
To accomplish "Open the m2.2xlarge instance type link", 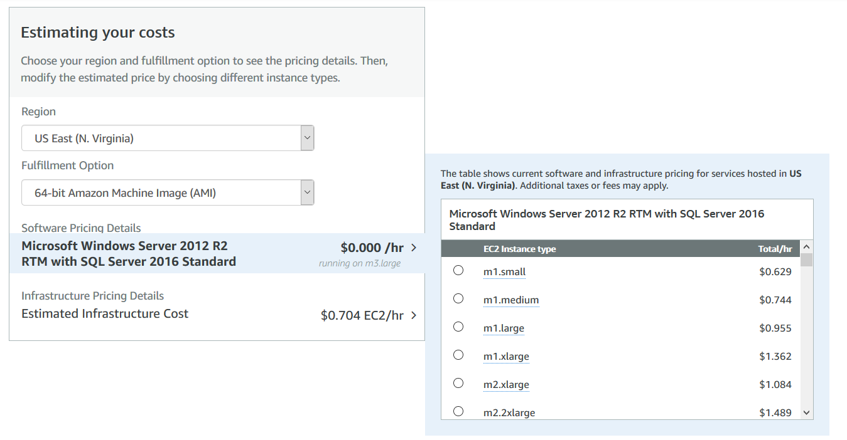I will coord(509,413).
